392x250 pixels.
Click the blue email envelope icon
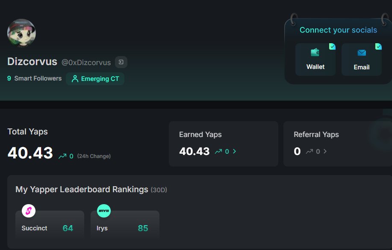(362, 53)
